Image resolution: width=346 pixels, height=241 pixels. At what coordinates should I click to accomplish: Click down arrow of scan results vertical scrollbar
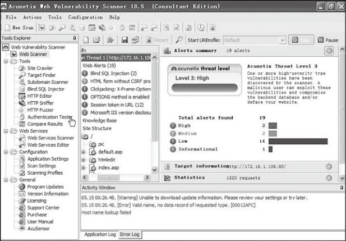coord(154,170)
